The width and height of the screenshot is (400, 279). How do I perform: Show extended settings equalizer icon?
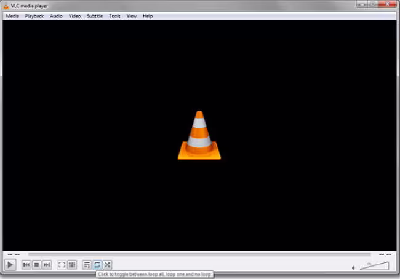(x=72, y=265)
